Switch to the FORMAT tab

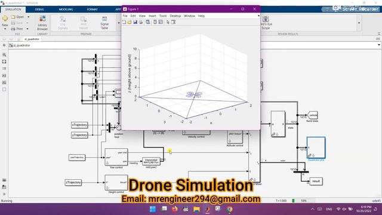92,10
